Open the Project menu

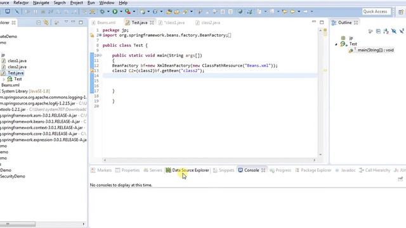click(76, 3)
